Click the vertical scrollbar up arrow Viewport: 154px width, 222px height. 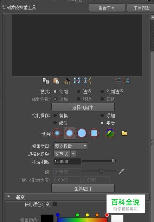click(152, 17)
